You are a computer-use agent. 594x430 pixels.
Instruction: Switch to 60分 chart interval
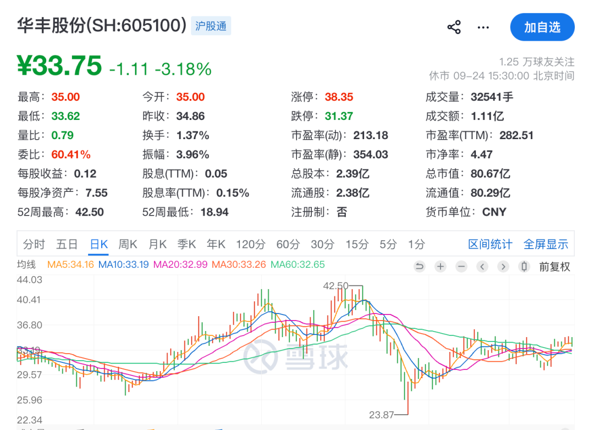288,244
